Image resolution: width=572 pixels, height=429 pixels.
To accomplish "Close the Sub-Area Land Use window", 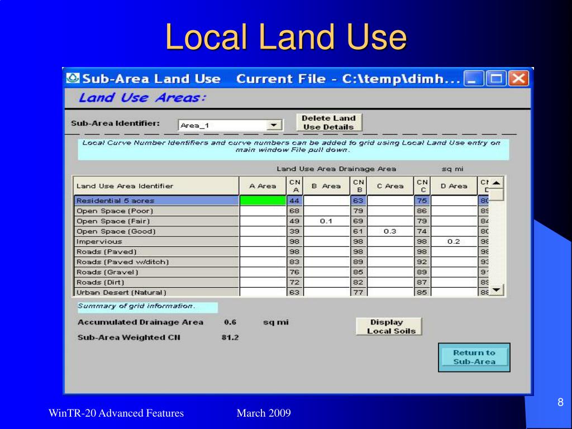I will pyautogui.click(x=518, y=78).
